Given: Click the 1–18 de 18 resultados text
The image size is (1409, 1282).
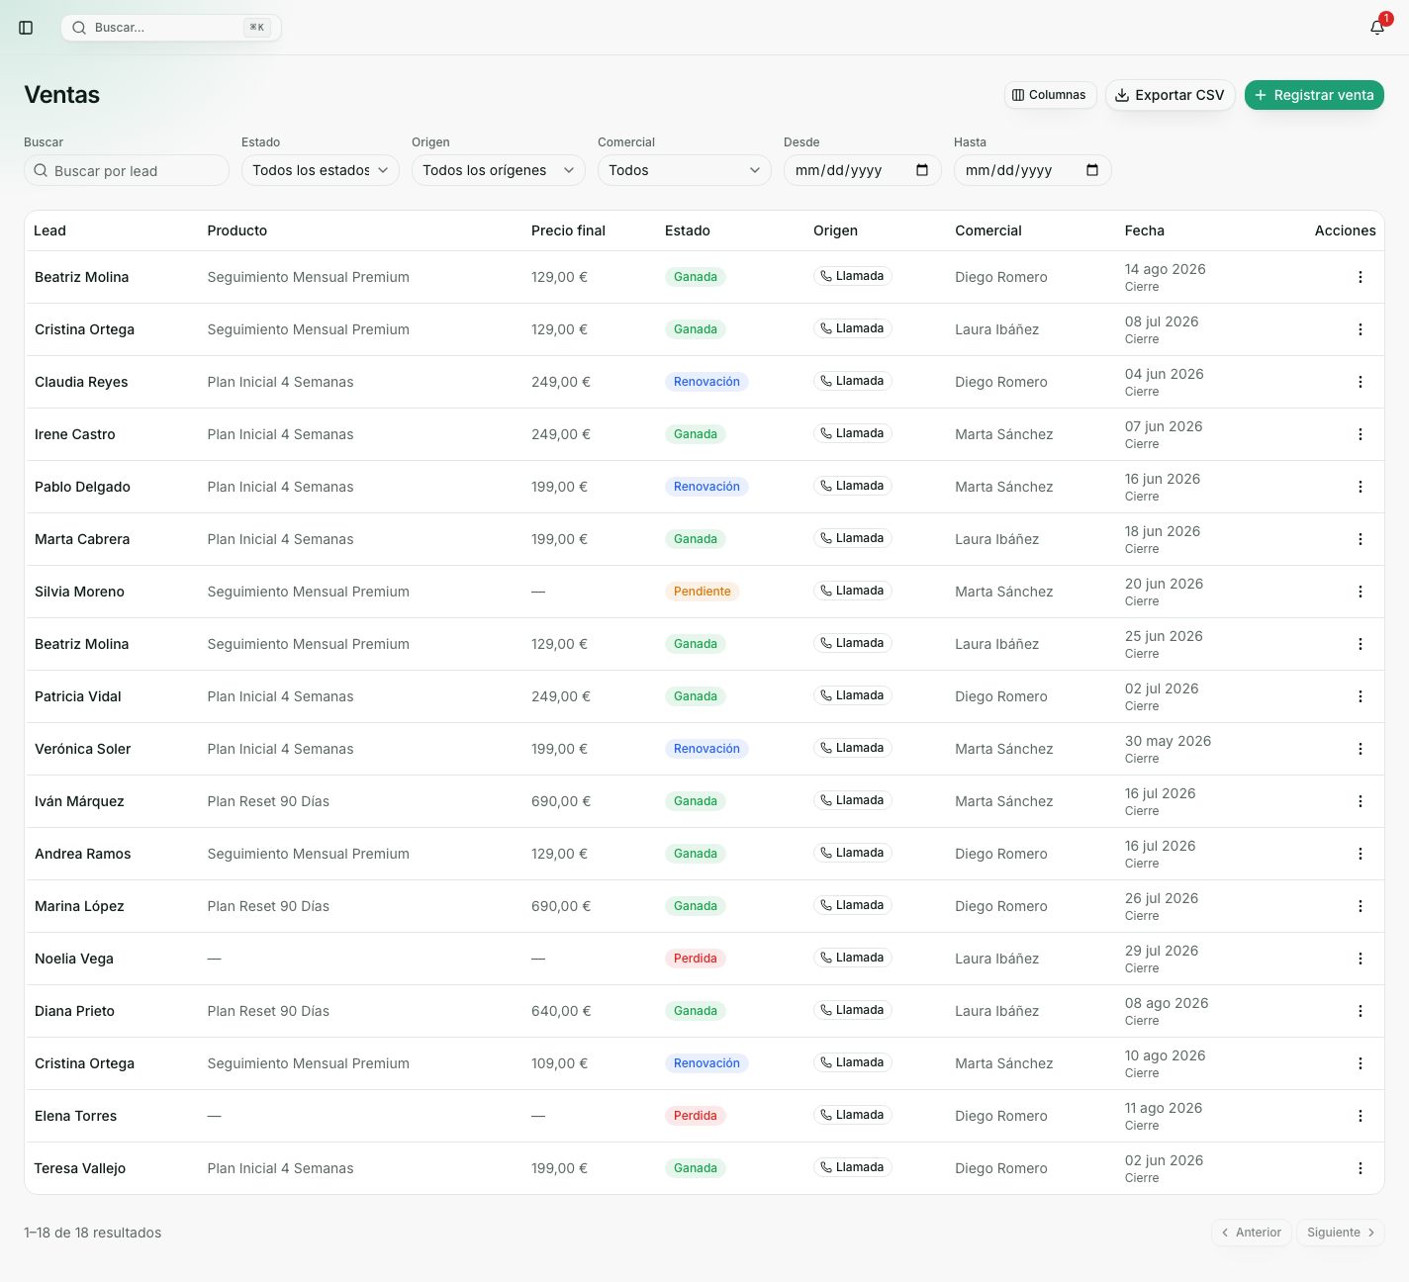Looking at the screenshot, I should click(x=93, y=1233).
